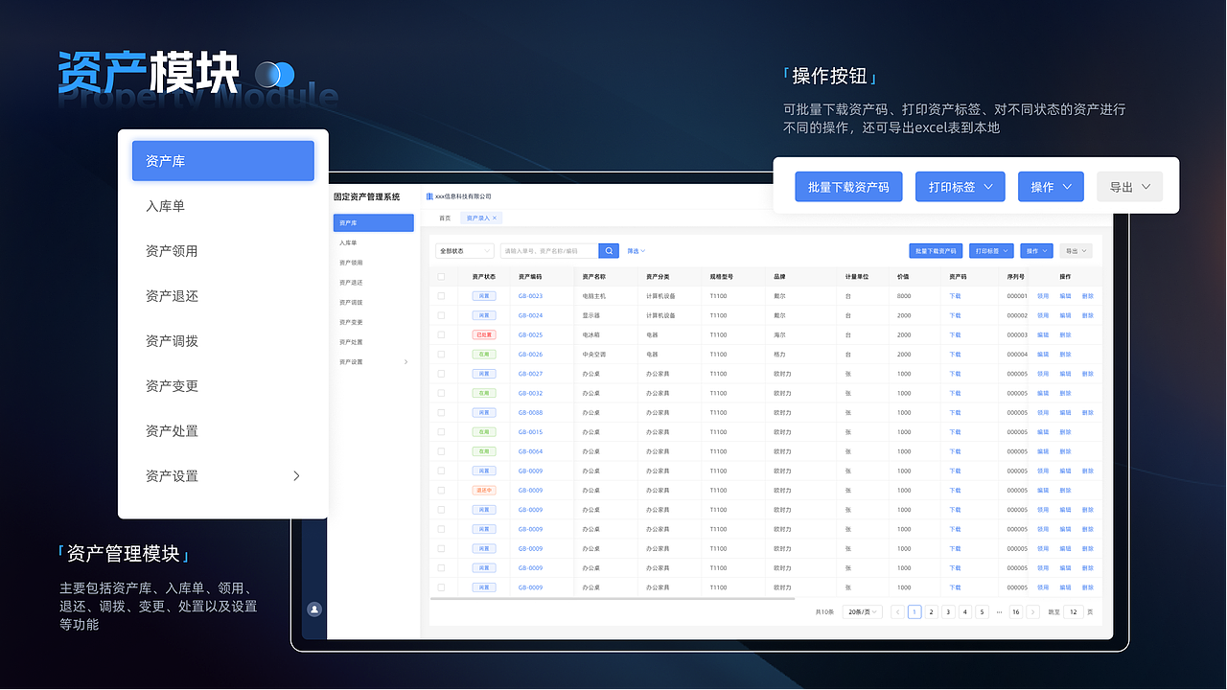Image resolution: width=1227 pixels, height=690 pixels.
Task: Open the enlarged 导出 dropdown in the callout
Action: (x=1129, y=187)
